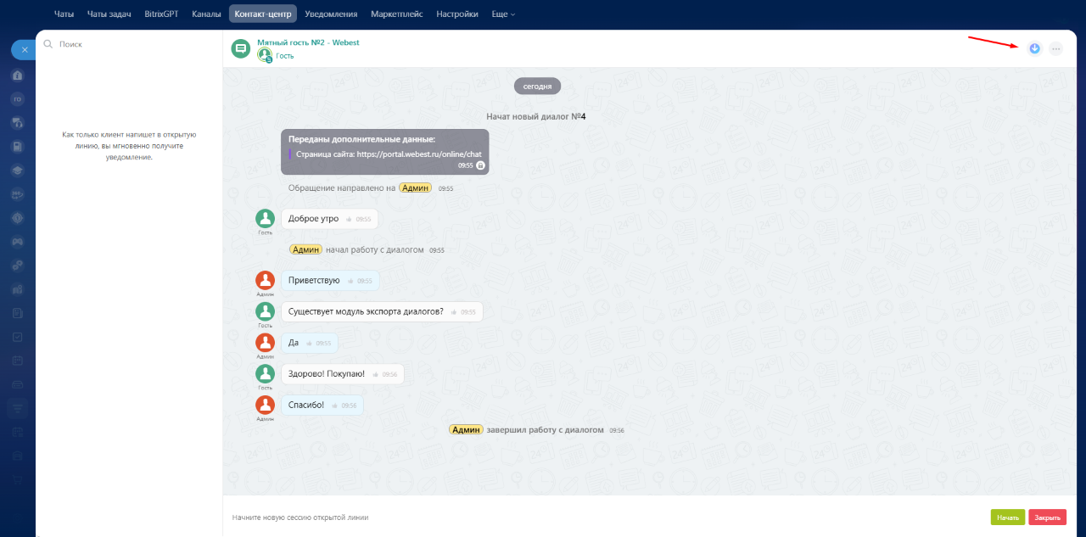Image resolution: width=1086 pixels, height=537 pixels.
Task: Click the blue download dialog export icon
Action: click(x=1034, y=48)
